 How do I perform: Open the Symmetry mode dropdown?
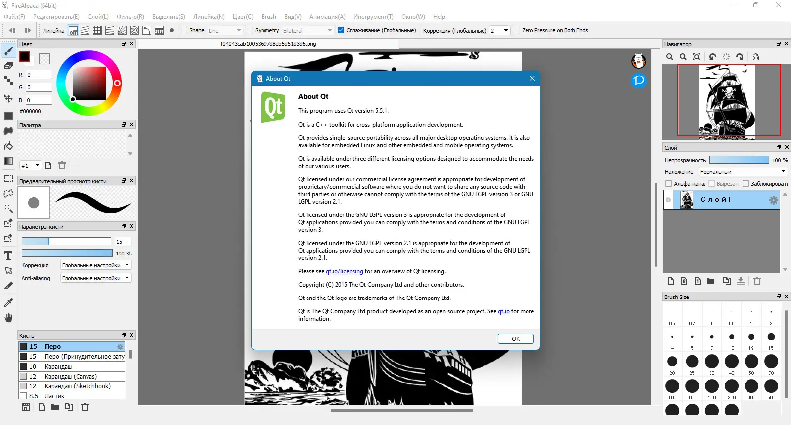coord(308,30)
